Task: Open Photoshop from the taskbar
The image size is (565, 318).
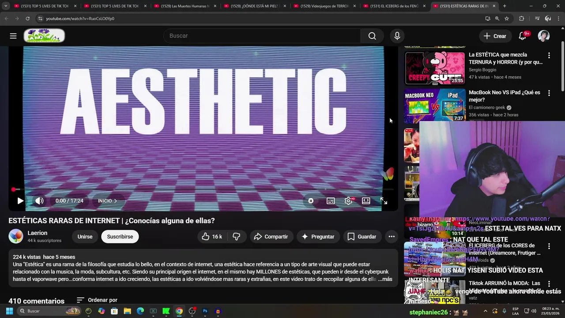Action: pyautogui.click(x=205, y=311)
